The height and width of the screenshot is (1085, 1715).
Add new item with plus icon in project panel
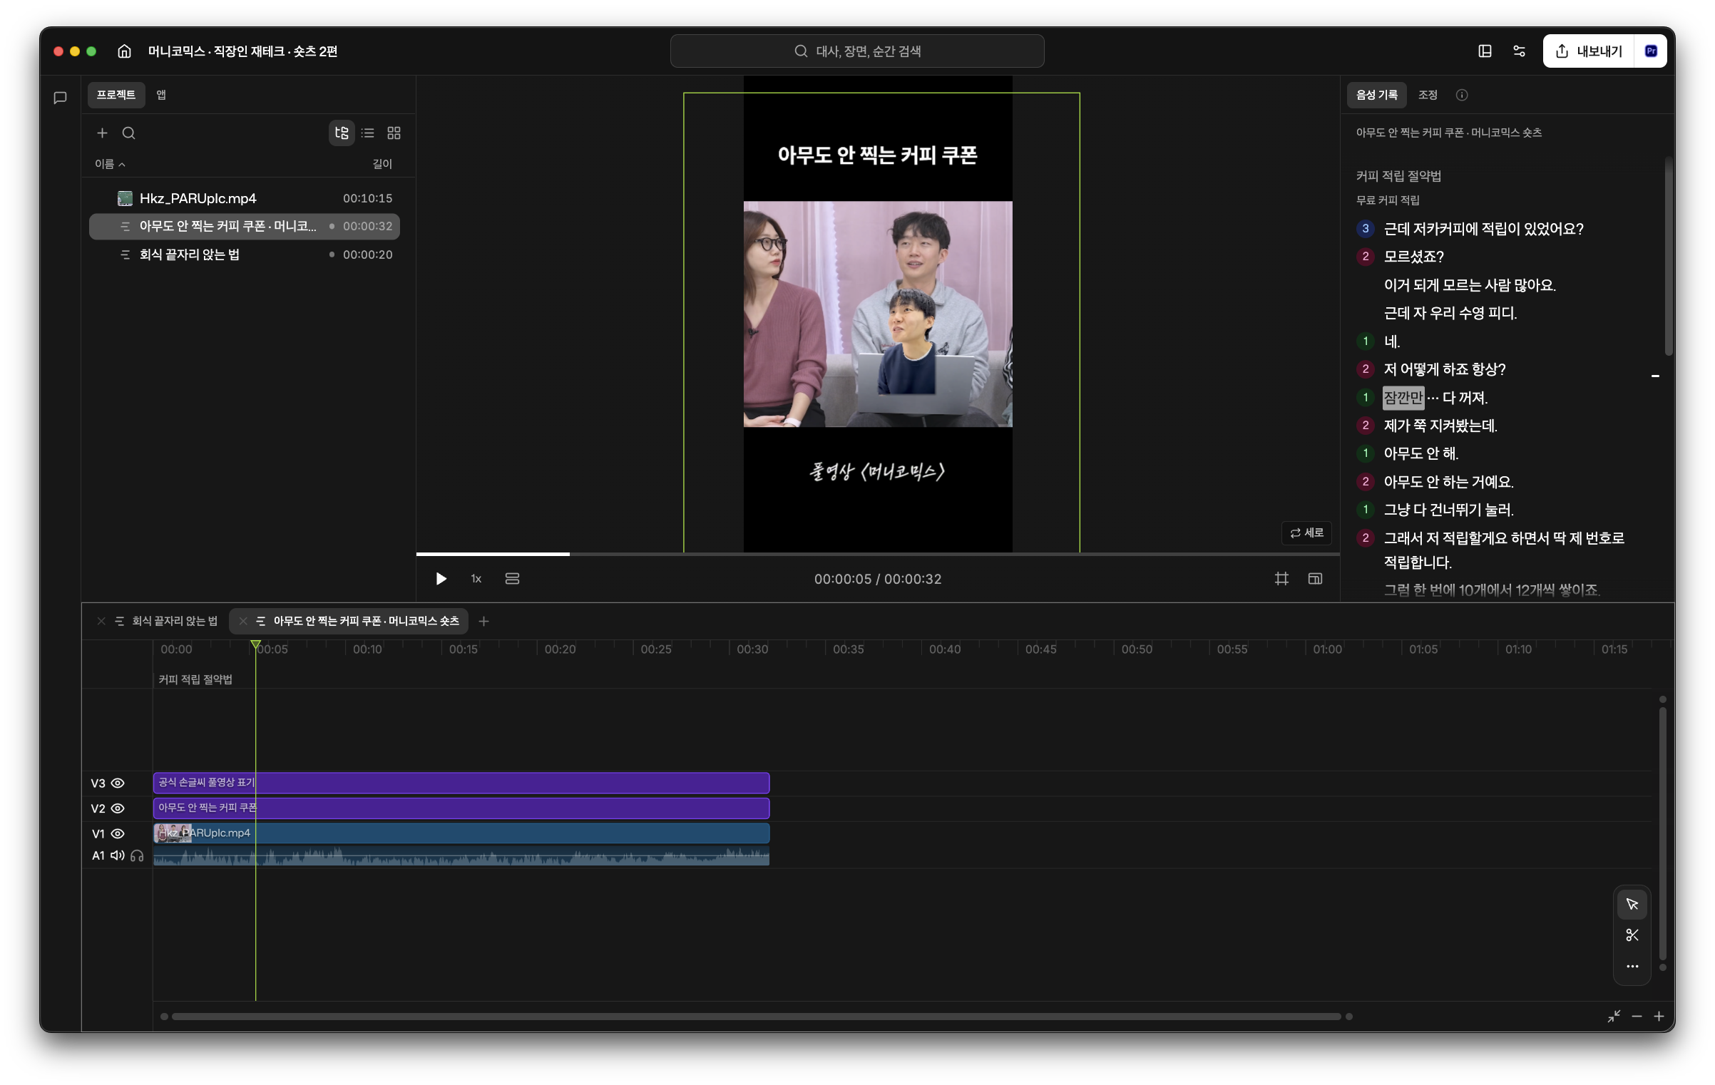click(x=102, y=133)
